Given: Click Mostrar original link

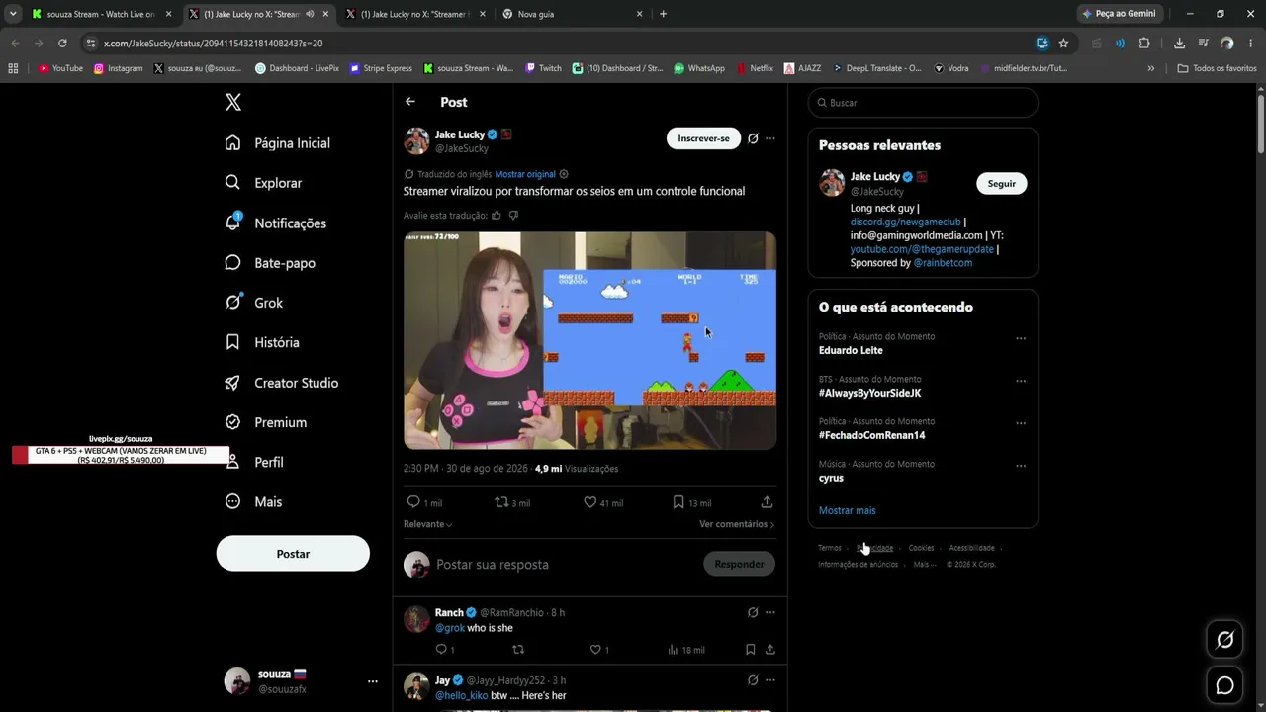Looking at the screenshot, I should click(x=525, y=174).
